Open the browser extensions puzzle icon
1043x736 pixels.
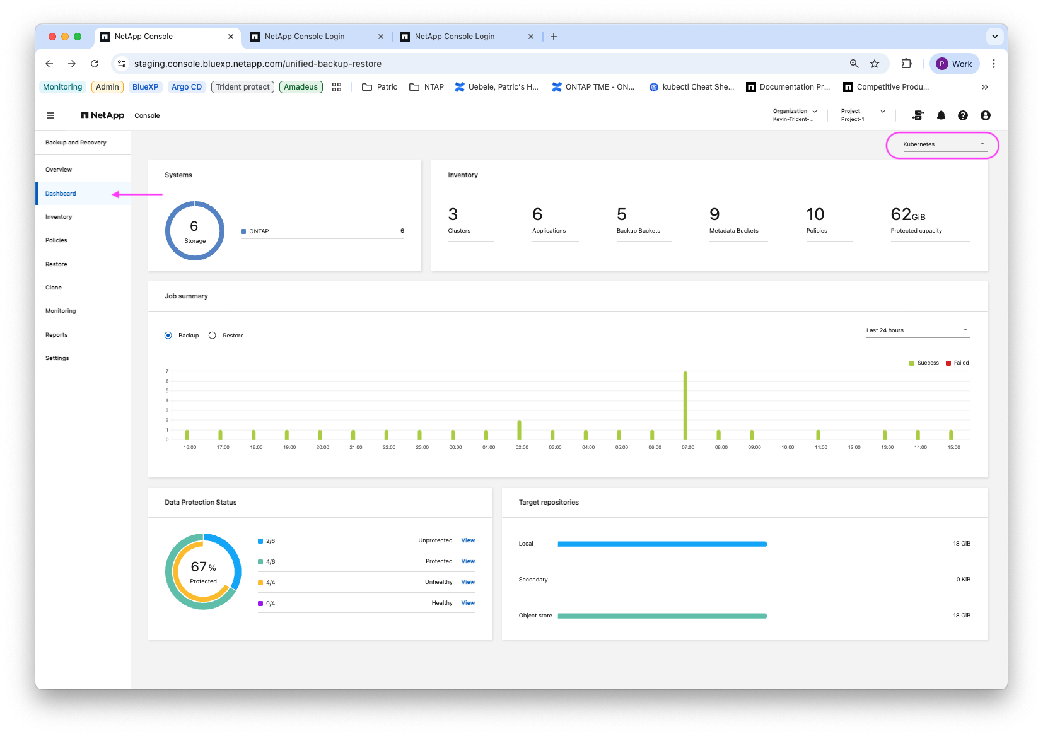click(x=906, y=64)
